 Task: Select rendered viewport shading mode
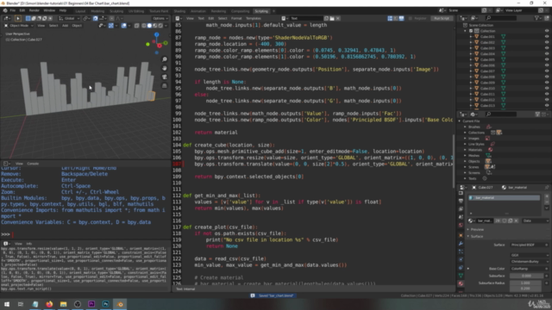click(160, 26)
